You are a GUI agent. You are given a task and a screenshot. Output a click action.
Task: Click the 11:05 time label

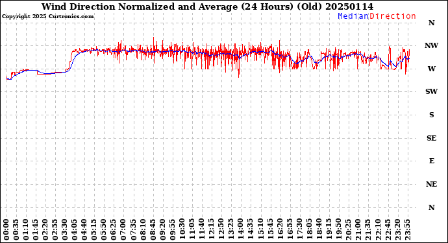pos(192,229)
